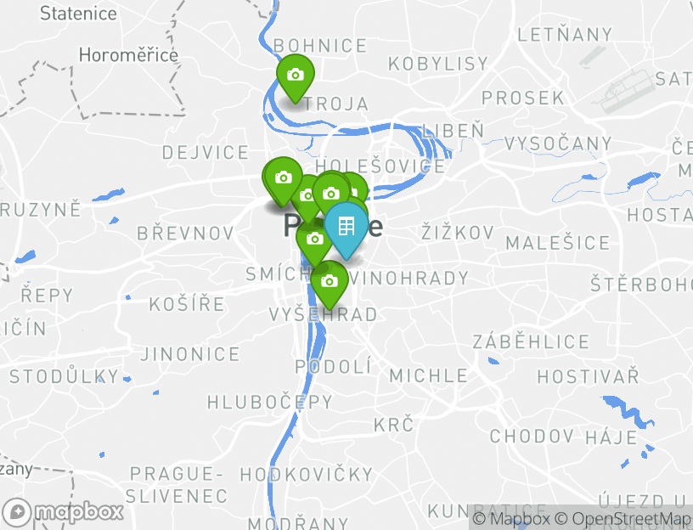Open the camera pin south of Dejvice
The height and width of the screenshot is (530, 693).
(x=284, y=180)
